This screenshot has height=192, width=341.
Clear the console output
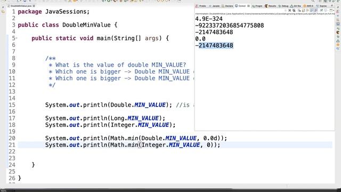coord(299,11)
